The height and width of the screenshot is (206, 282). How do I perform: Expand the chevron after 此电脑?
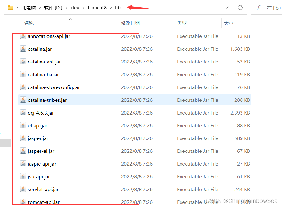click(40, 8)
